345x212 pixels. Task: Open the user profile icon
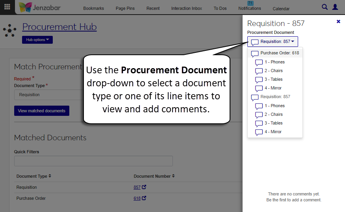coord(335,7)
